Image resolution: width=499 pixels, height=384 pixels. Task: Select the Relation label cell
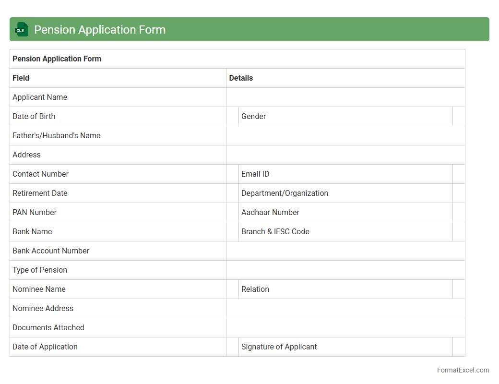coord(345,289)
